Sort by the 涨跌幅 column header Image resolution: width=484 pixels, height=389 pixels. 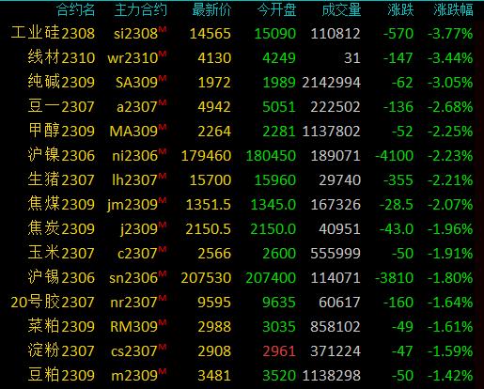(453, 10)
